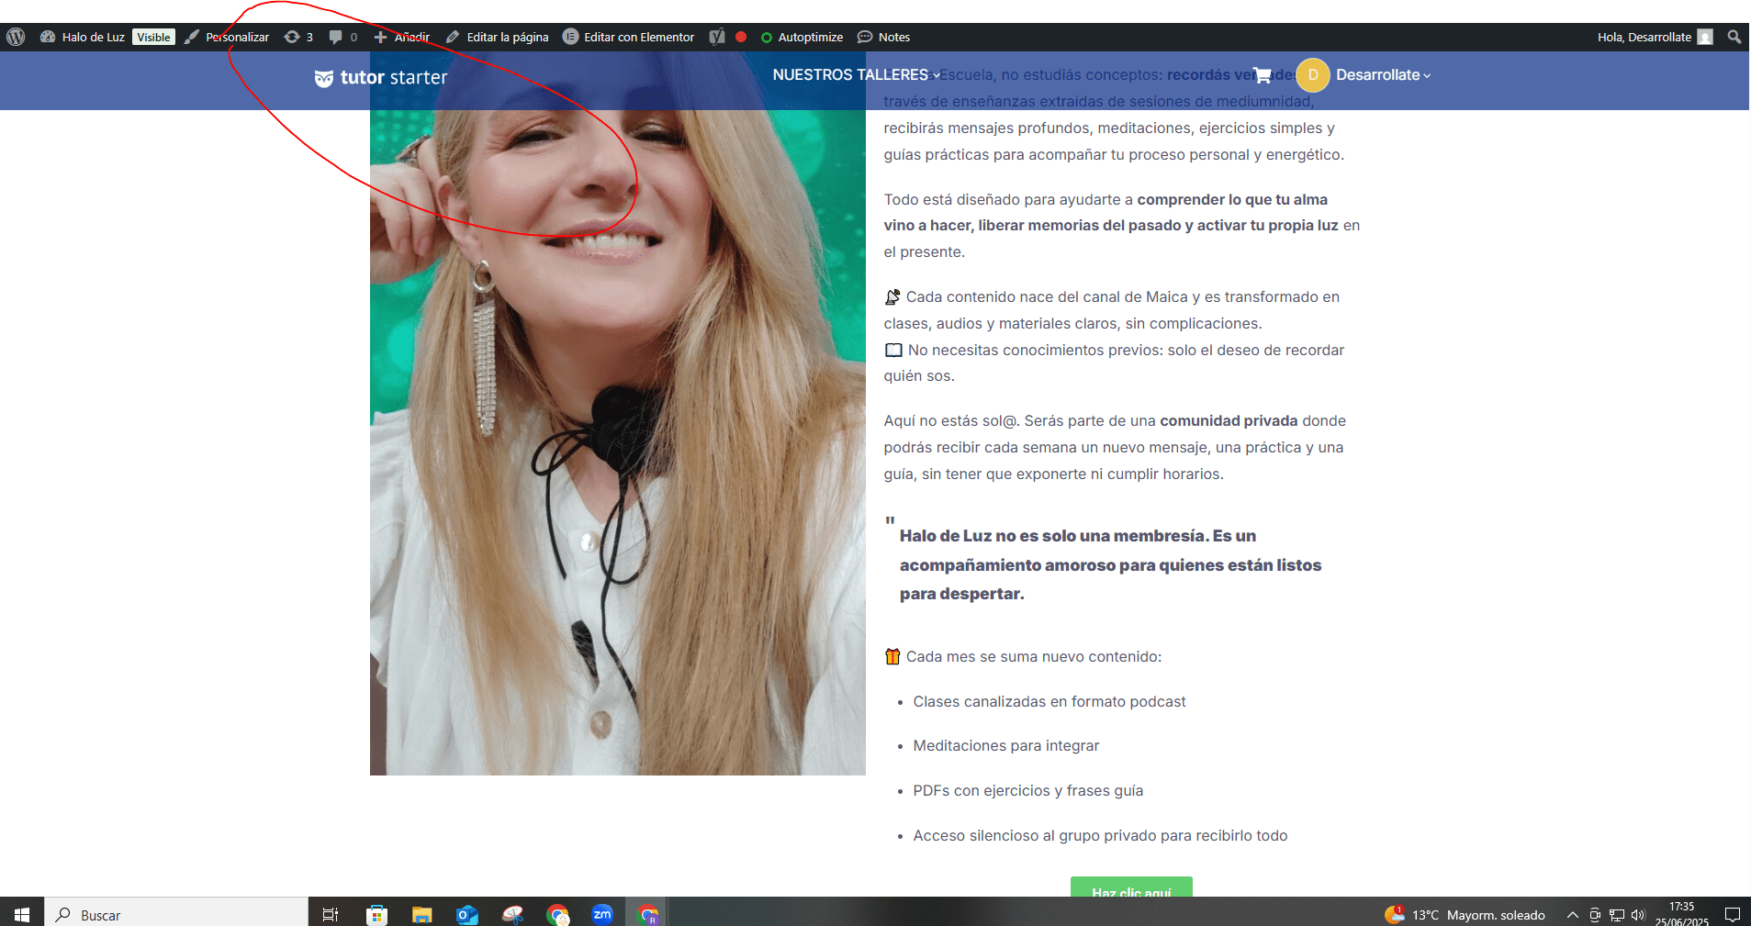Show hidden system tray icons
1751x926 pixels.
coord(1572,915)
